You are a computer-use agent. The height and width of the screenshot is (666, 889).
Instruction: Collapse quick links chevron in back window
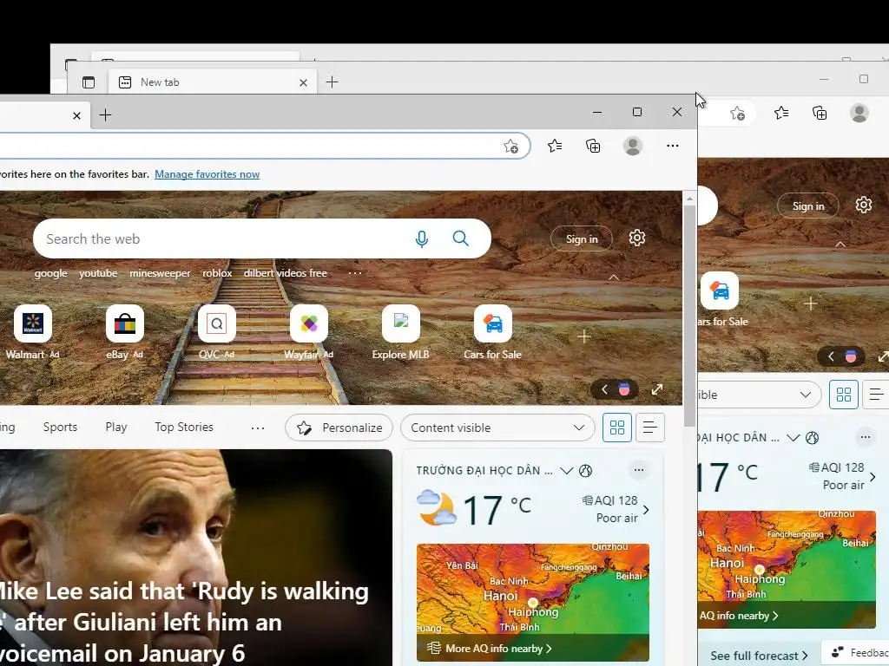(840, 245)
